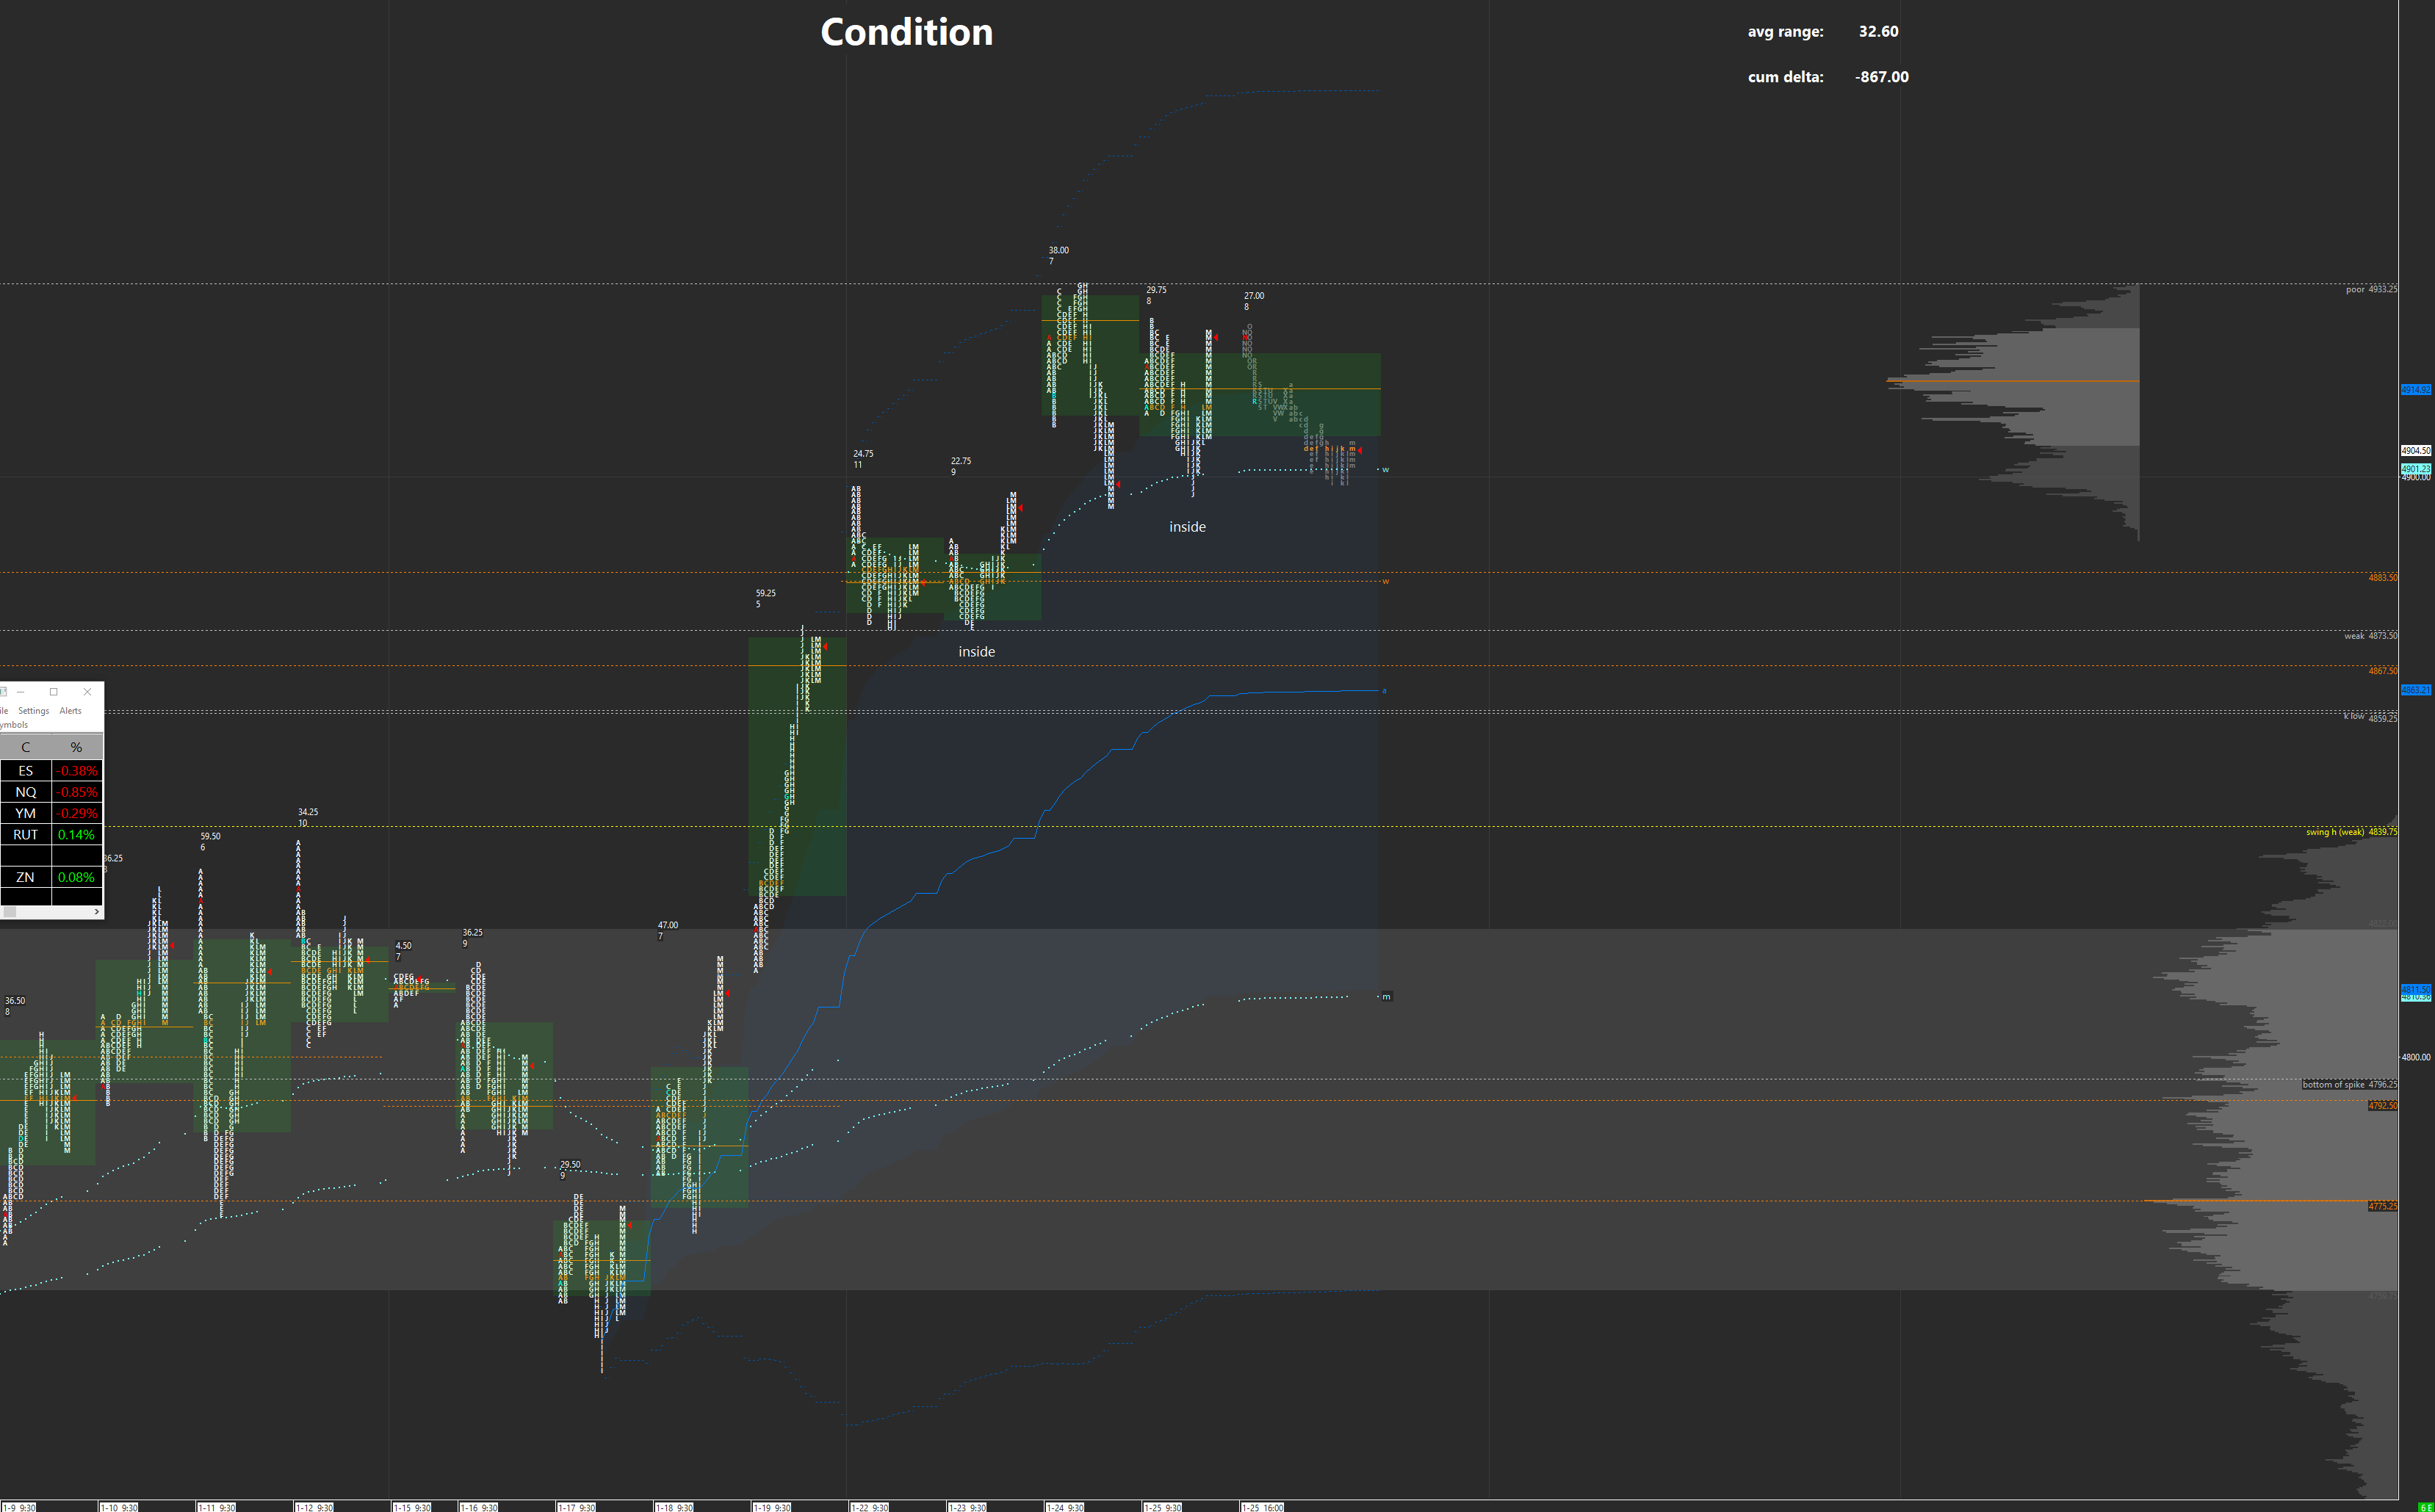The image size is (2435, 1512).
Task: Click the 1-10 9:30 date label
Action: (x=118, y=1507)
